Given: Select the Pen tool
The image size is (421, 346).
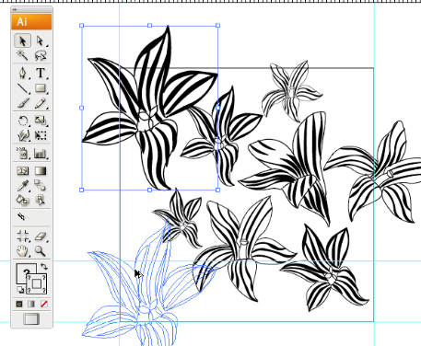Looking at the screenshot, I should (x=23, y=73).
